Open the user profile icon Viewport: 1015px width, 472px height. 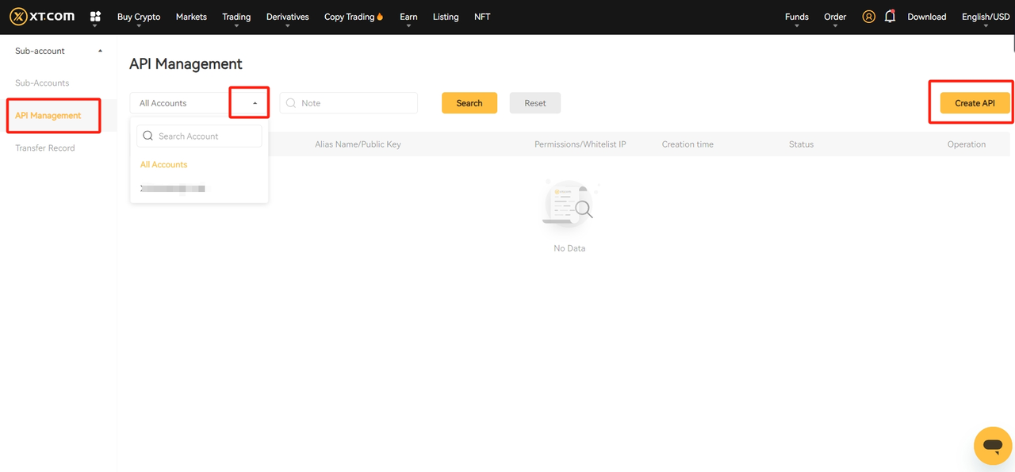868,17
